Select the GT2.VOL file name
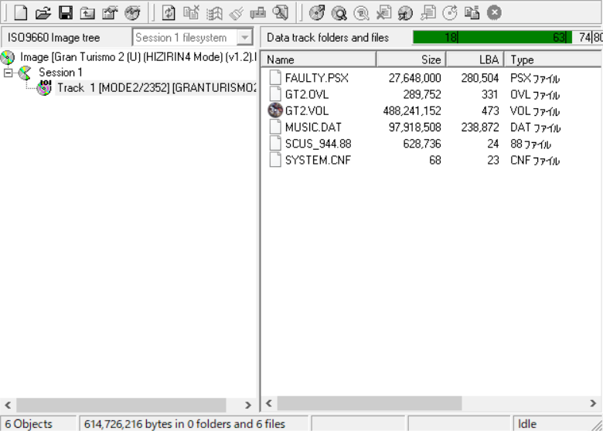The width and height of the screenshot is (603, 431). (306, 110)
